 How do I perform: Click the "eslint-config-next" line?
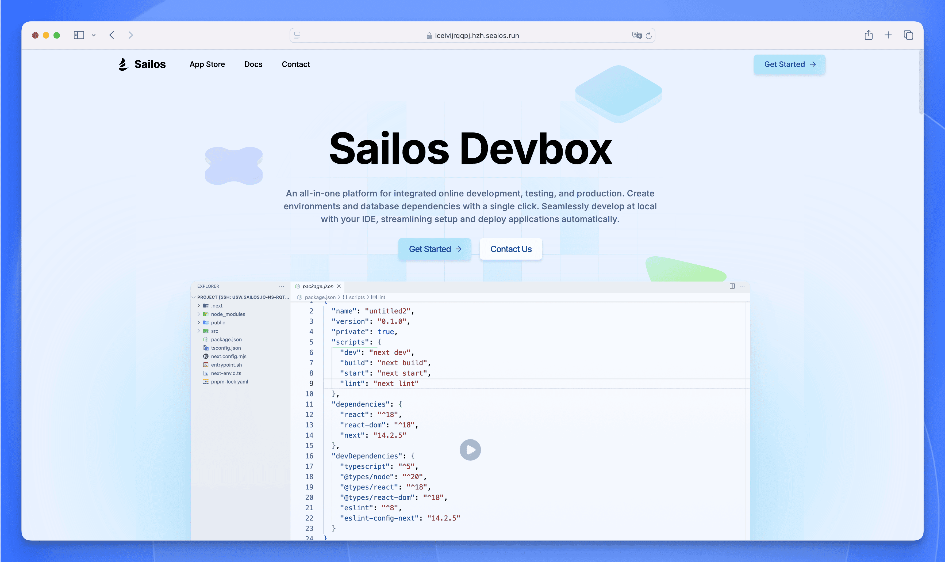[x=400, y=518]
